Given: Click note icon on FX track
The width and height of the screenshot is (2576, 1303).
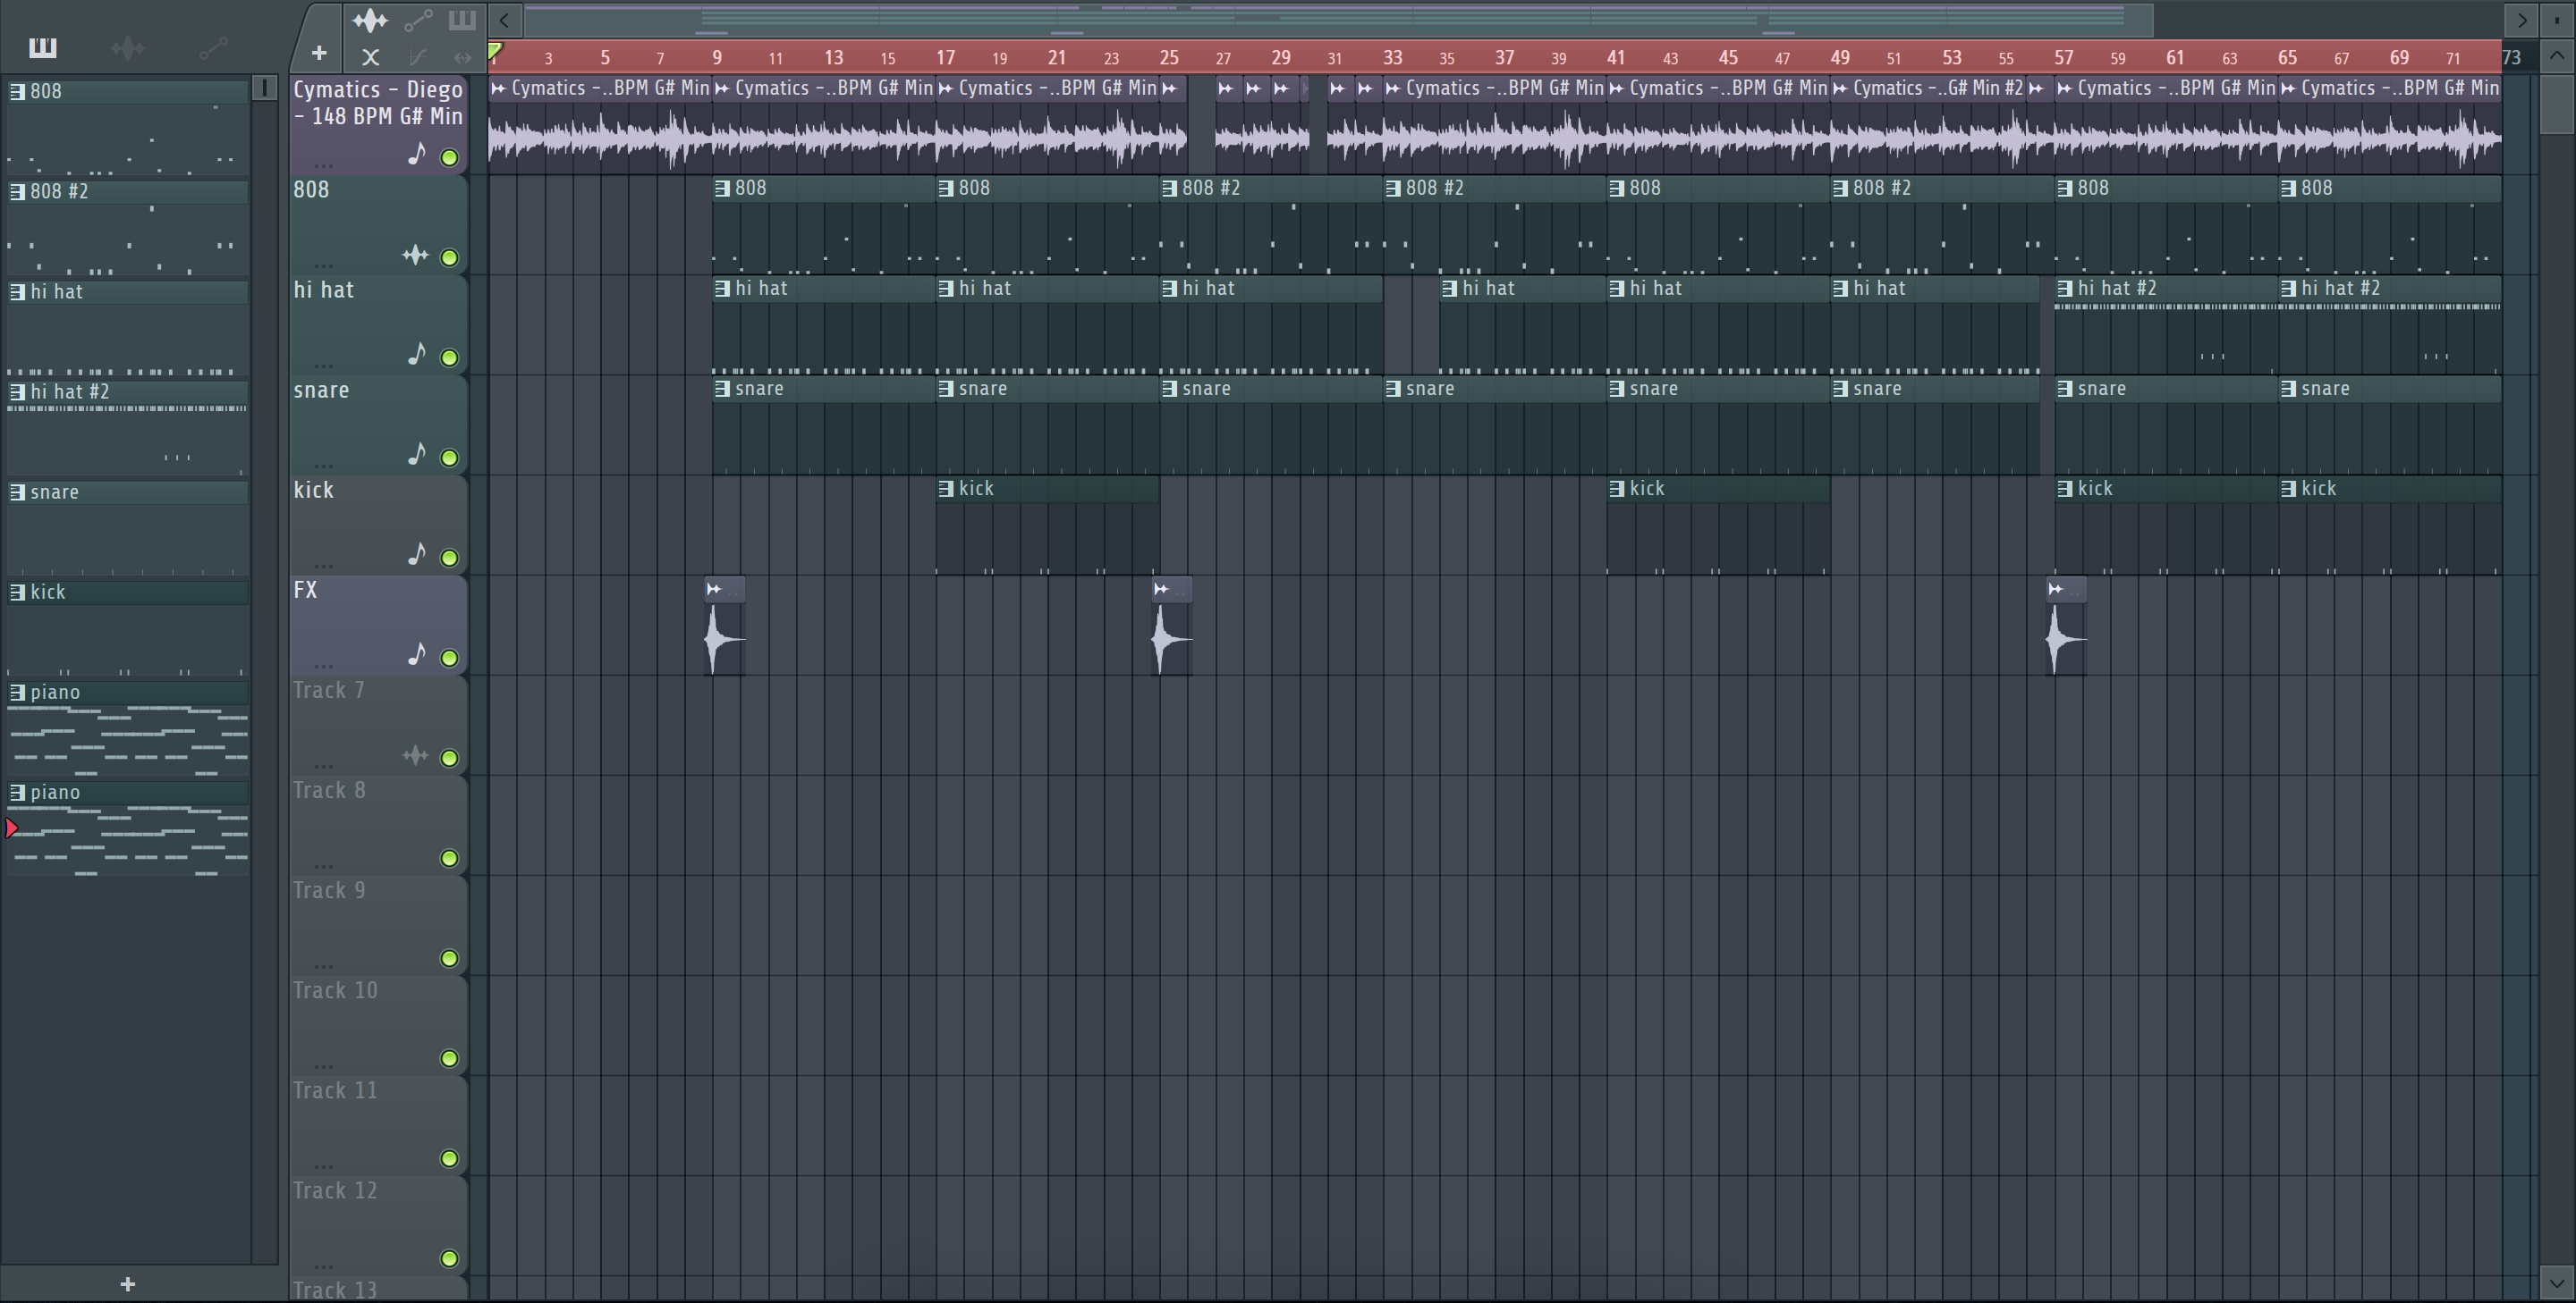Looking at the screenshot, I should click(417, 653).
